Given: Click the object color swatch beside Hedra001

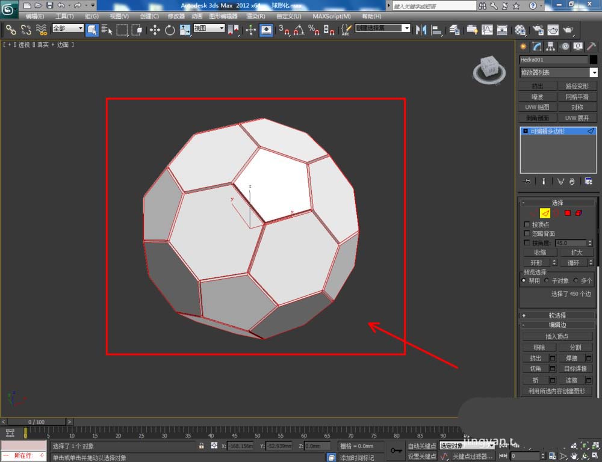Looking at the screenshot, I should tap(593, 60).
